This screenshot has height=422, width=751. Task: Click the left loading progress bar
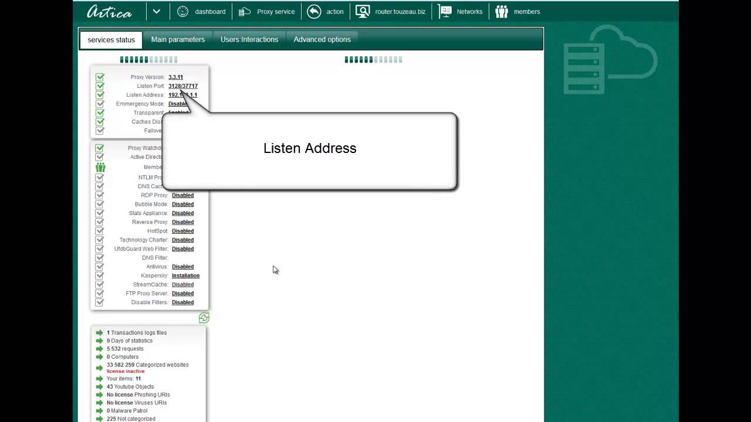[x=148, y=60]
